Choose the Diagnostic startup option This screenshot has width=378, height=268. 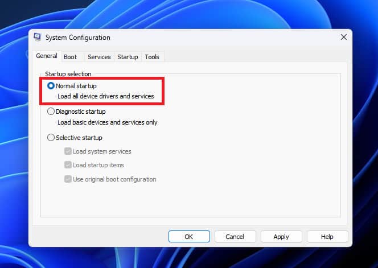(x=51, y=112)
